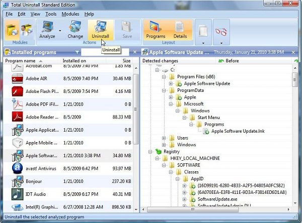Select the Apple Application Support icon

coord(17,130)
